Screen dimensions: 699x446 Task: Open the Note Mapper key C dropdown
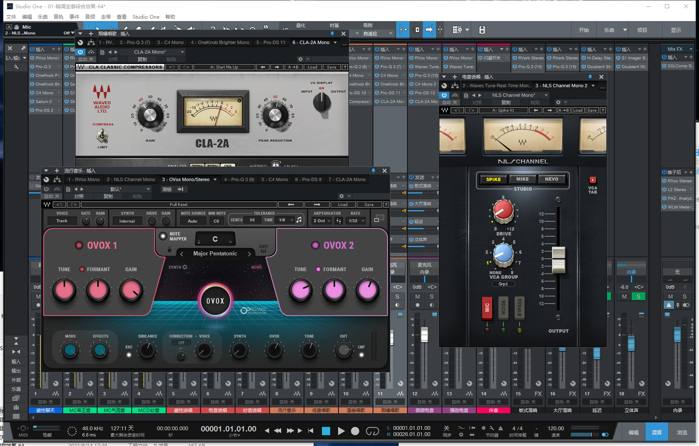click(215, 239)
